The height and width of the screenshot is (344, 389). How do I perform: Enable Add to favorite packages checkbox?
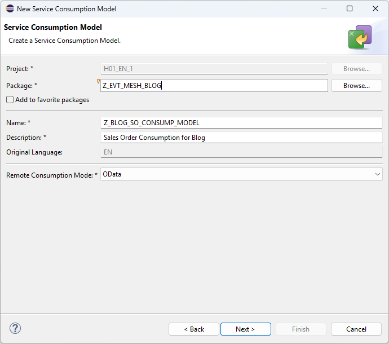coord(10,100)
